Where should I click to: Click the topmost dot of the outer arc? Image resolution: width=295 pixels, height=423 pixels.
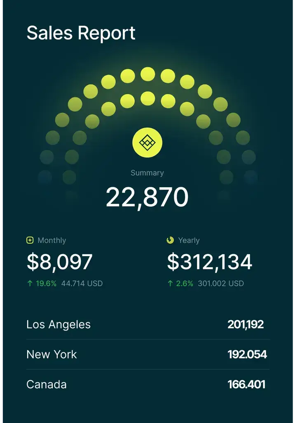[x=147, y=74]
